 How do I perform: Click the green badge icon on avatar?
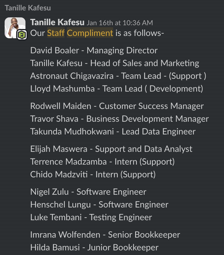(21, 35)
